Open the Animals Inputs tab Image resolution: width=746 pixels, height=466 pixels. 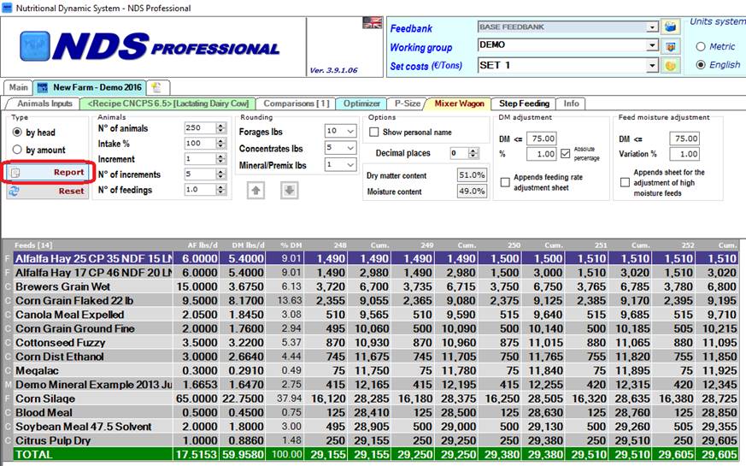(x=44, y=103)
